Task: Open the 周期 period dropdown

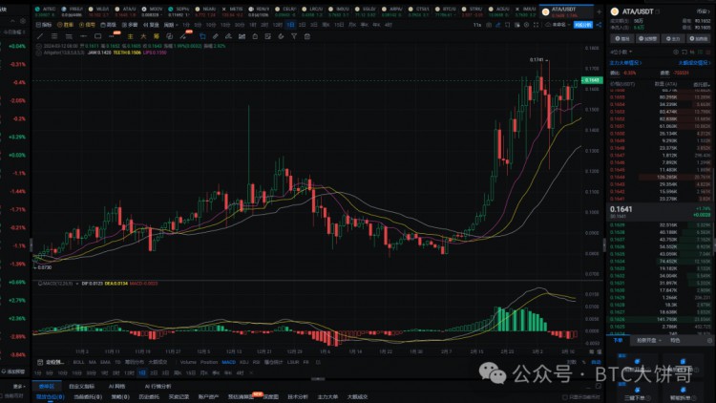Action: coord(171,25)
